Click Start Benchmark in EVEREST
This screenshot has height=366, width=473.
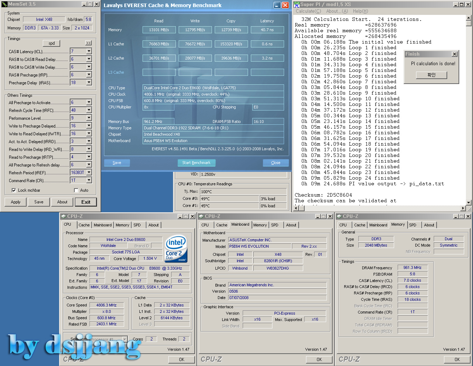point(196,163)
